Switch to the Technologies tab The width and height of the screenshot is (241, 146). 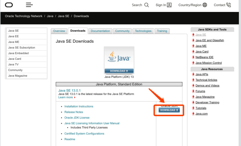point(143,31)
